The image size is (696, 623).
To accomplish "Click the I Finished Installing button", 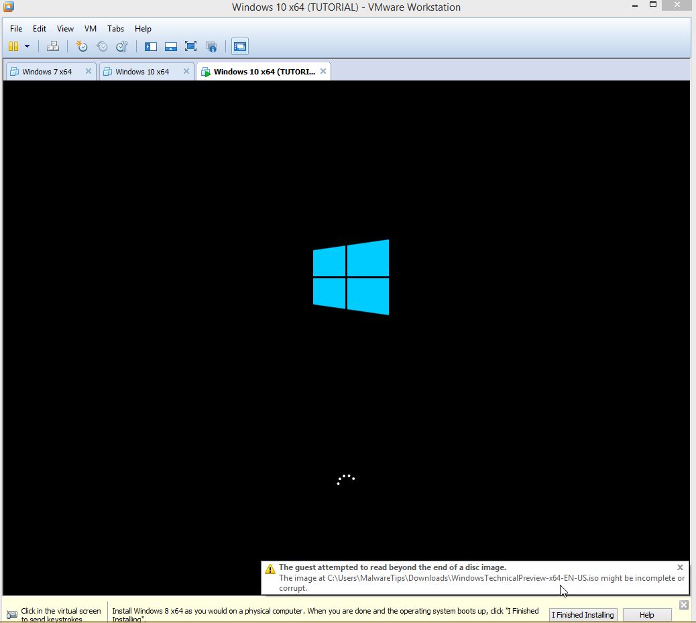I will tap(583, 614).
